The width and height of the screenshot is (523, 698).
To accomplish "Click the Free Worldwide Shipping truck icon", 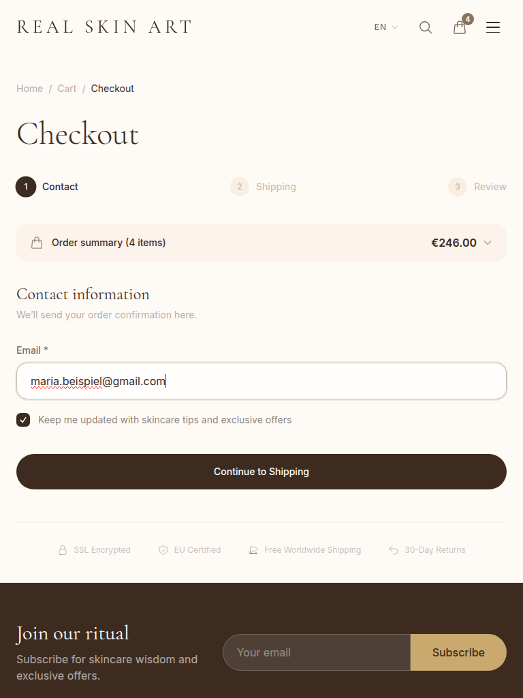I will pyautogui.click(x=253, y=550).
